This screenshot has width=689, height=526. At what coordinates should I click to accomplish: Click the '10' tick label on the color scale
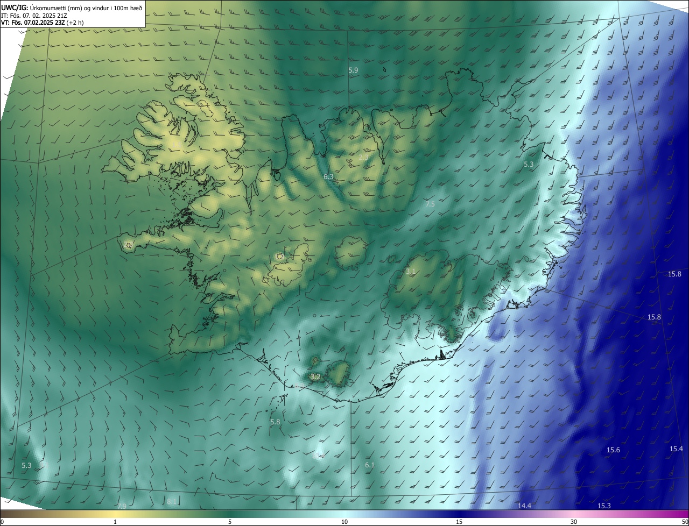344,522
